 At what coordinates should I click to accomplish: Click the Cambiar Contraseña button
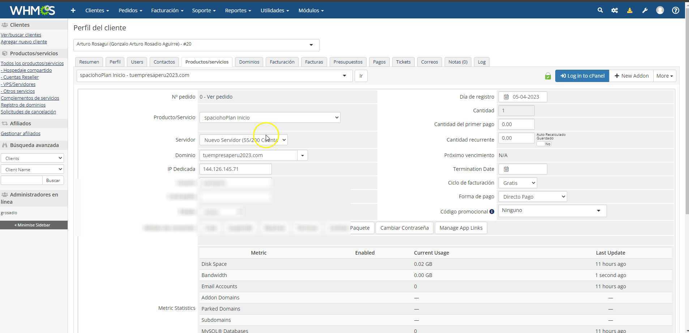point(404,228)
